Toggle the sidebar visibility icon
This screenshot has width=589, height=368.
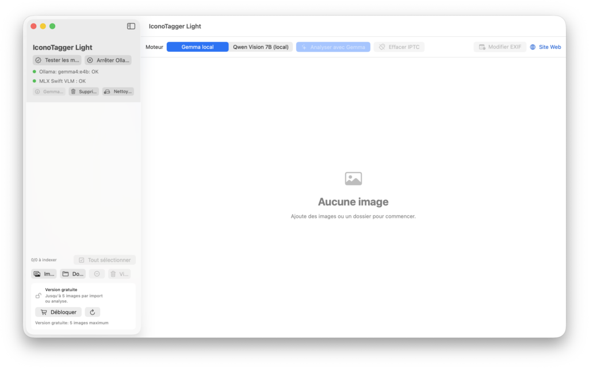(x=131, y=26)
